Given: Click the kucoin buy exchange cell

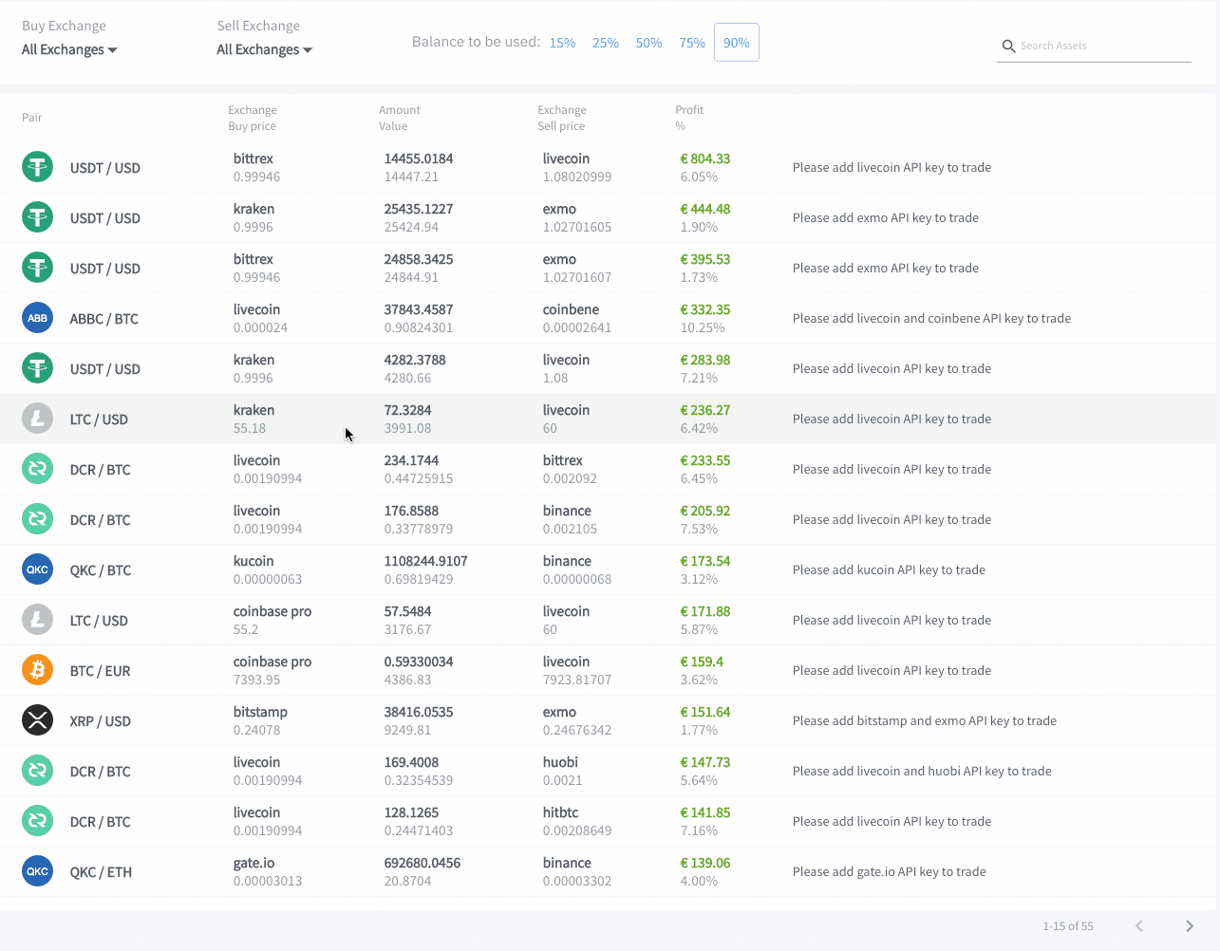Looking at the screenshot, I should pos(253,561).
